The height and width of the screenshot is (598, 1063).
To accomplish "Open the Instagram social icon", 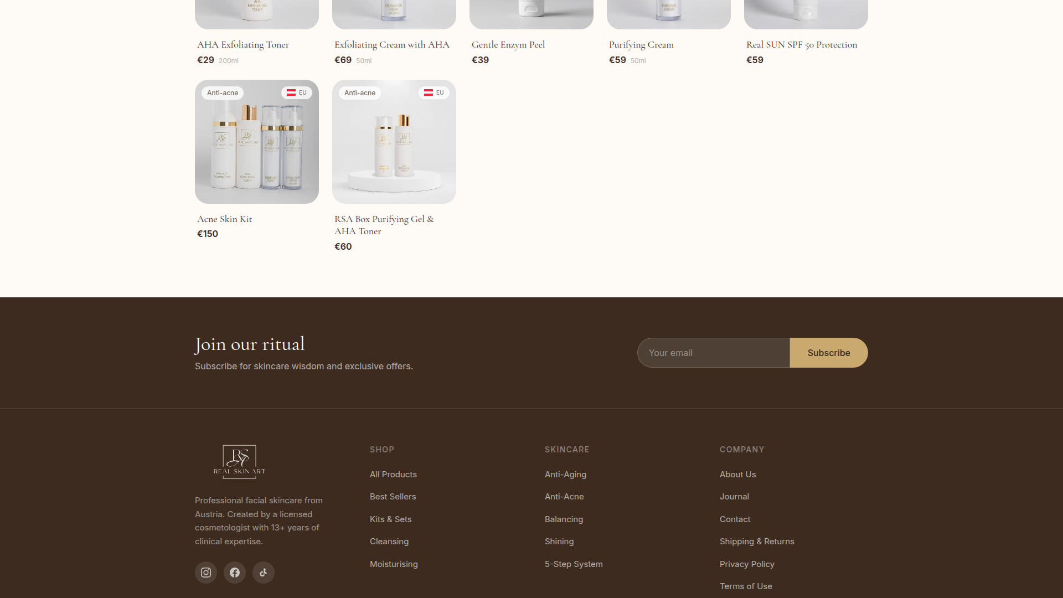I will [205, 573].
